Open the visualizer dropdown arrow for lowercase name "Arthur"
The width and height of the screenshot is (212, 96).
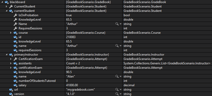[x=120, y=46]
